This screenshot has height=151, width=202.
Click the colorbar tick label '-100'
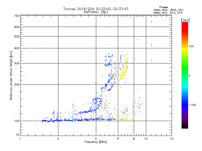click(192, 105)
